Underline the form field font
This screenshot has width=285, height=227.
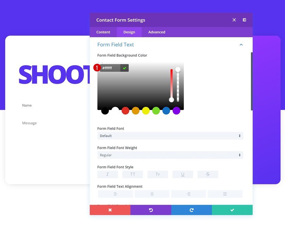coord(183,174)
